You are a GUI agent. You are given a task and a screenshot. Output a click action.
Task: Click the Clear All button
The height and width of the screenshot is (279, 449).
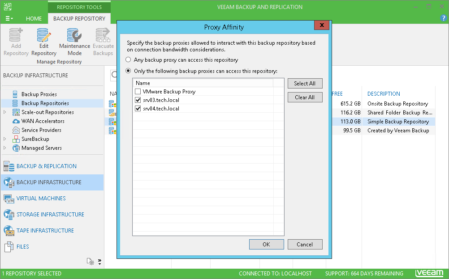pos(305,97)
